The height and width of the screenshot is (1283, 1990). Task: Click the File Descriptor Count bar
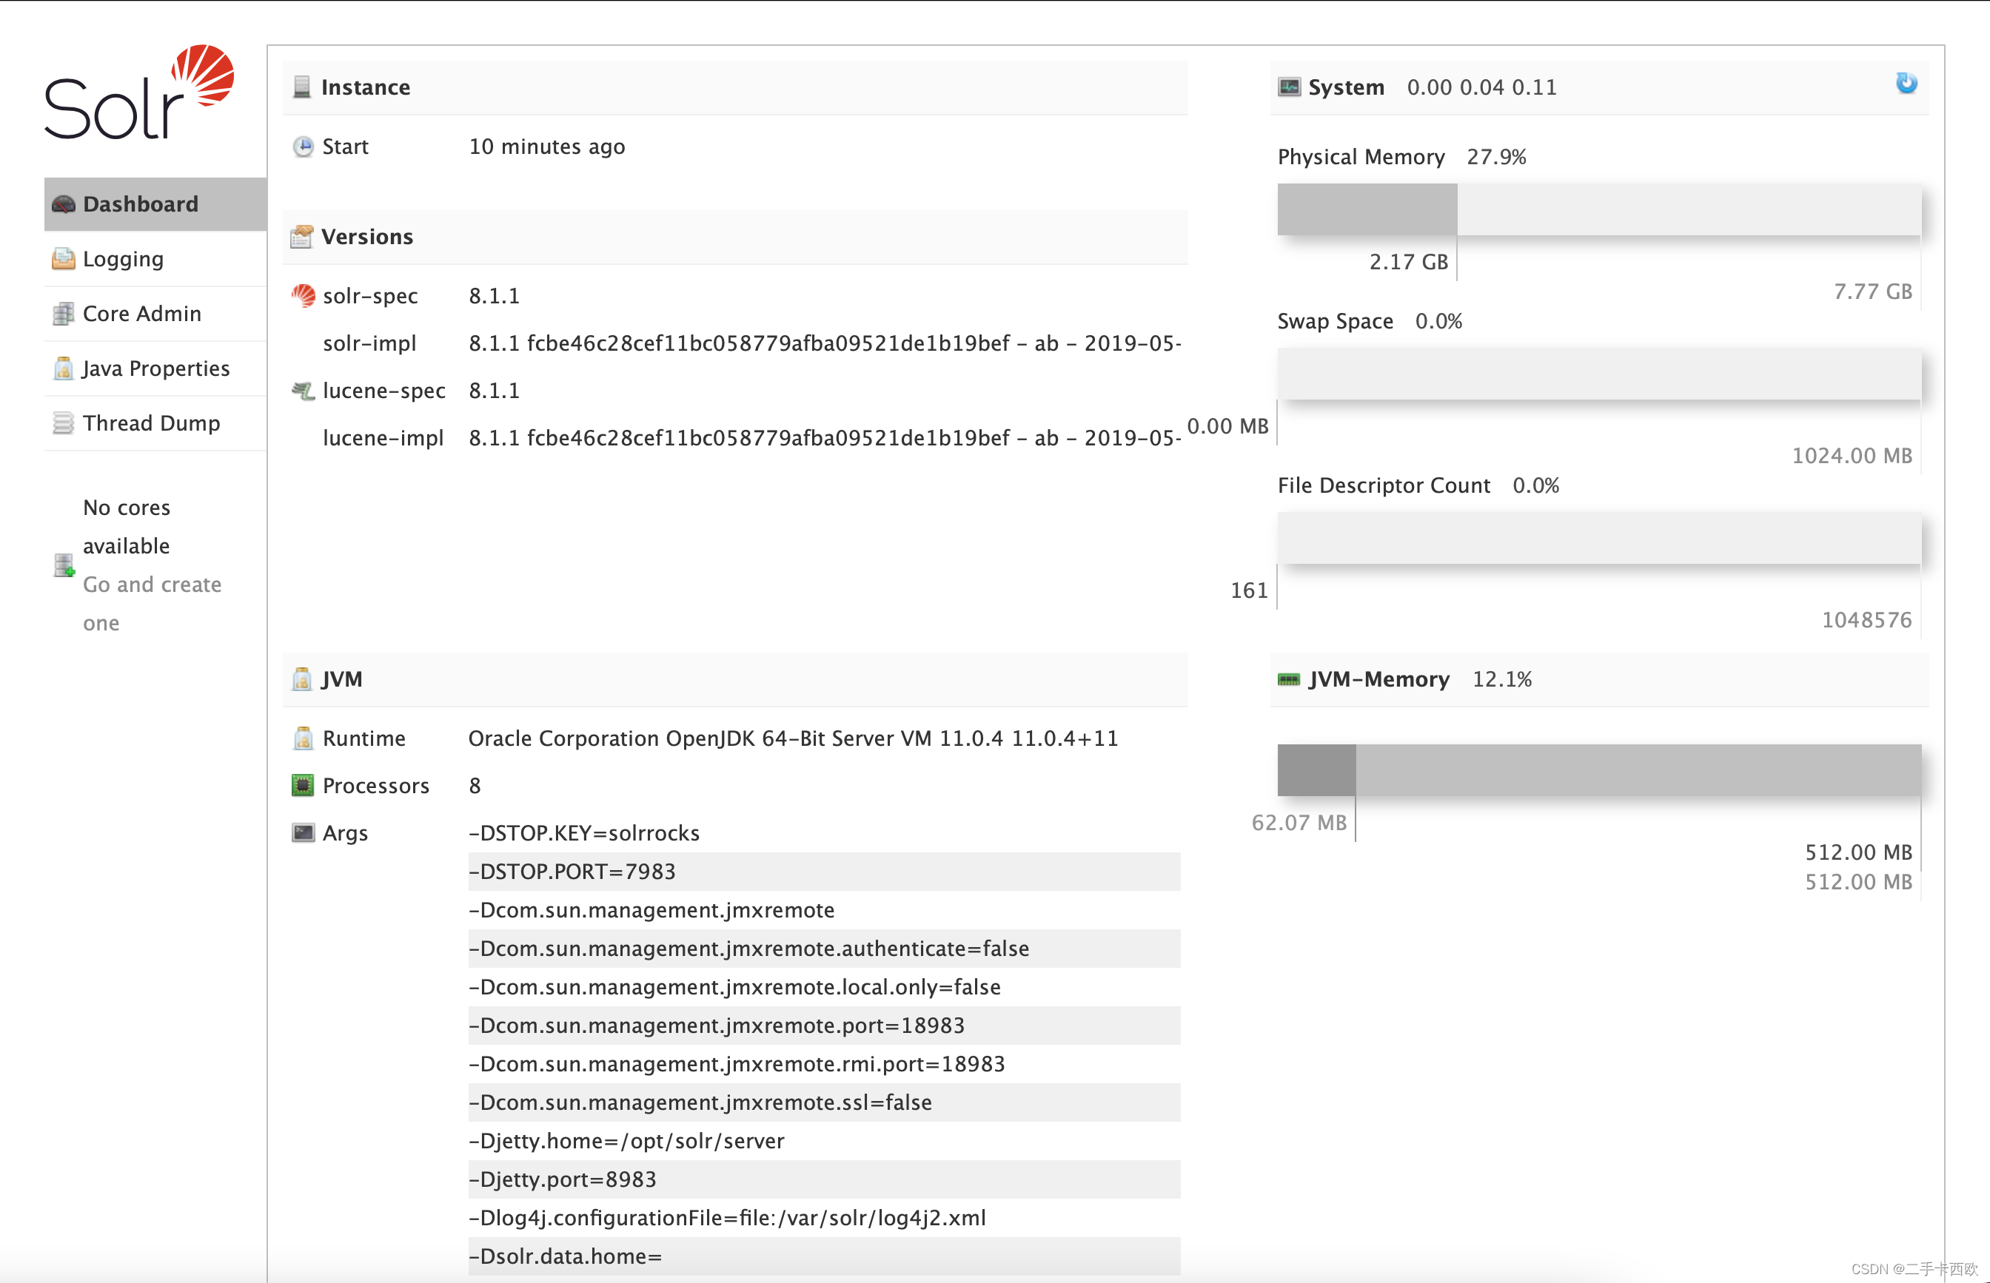[1599, 537]
